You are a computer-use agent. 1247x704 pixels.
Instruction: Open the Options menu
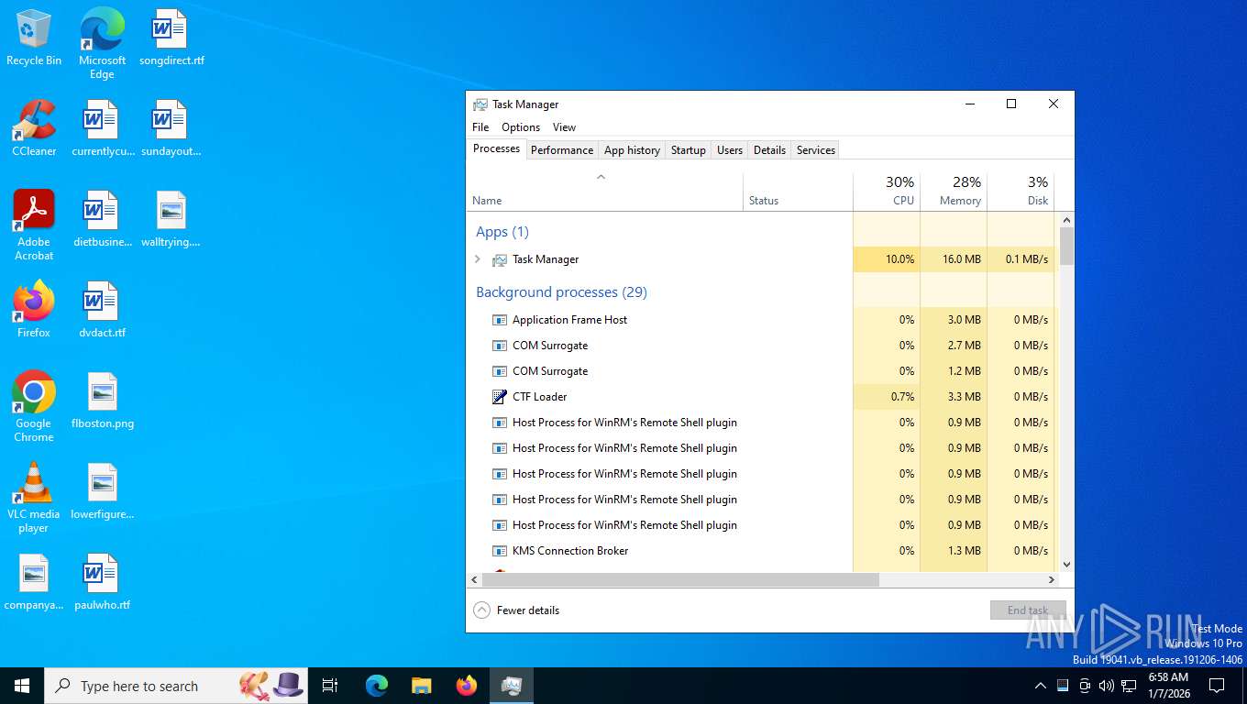click(521, 127)
